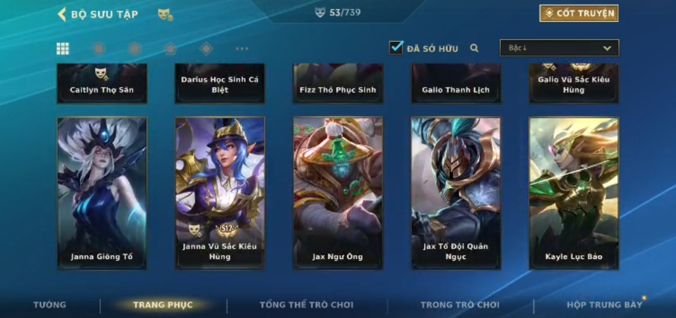Select the first round rarity filter icon
This screenshot has height=318, width=676.
[99, 49]
